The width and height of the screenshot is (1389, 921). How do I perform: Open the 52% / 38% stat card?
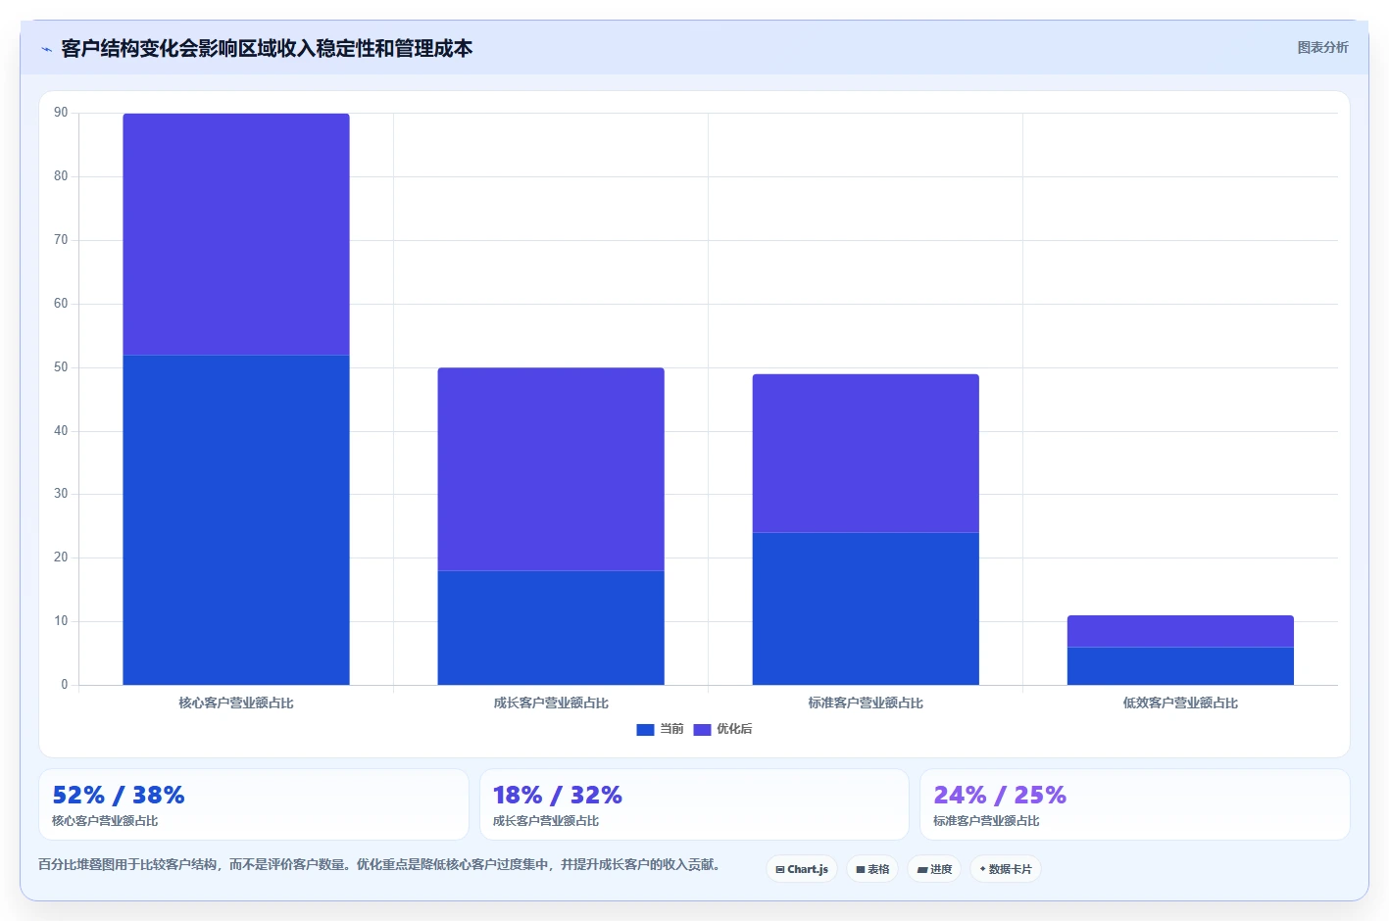coord(254,804)
